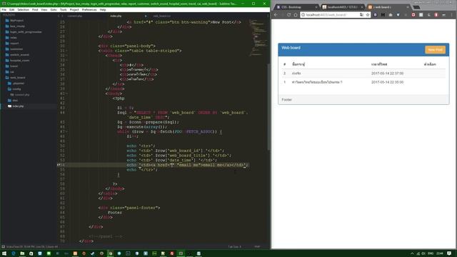Image resolution: width=457 pixels, height=257 pixels.
Task: Open the Help menu in Sublime Text
Action: click(x=103, y=9)
